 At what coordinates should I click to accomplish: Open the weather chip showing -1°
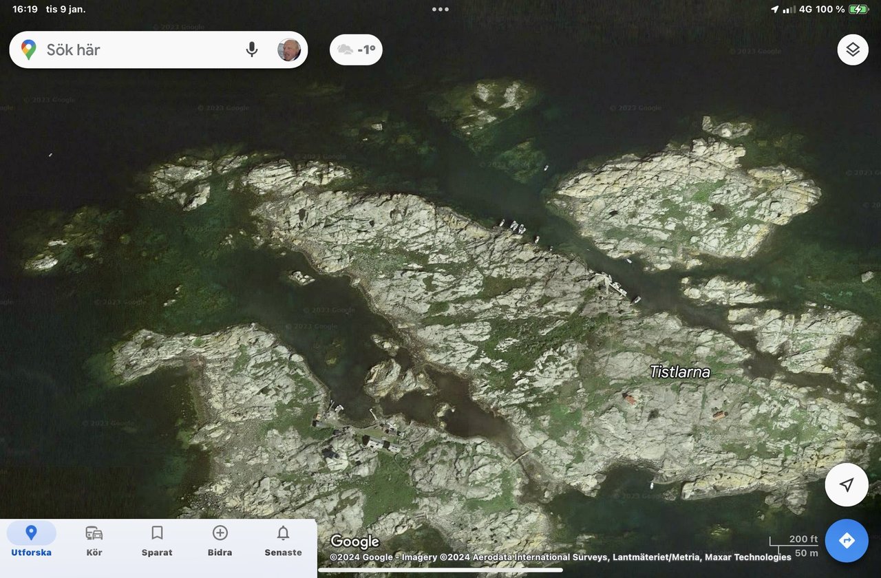356,50
